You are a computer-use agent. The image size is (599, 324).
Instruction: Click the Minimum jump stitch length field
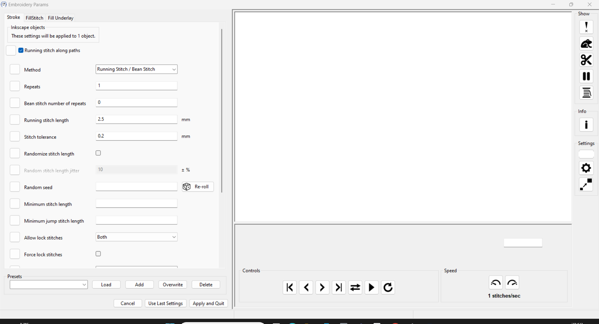coord(136,220)
